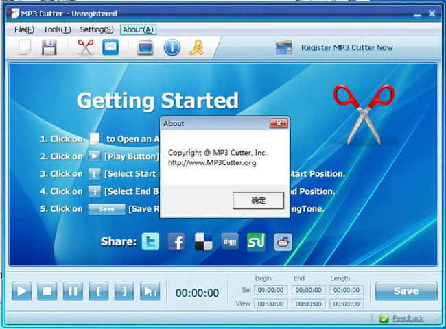Select the red scissors cut tool
Screen dimensions: 446x329
click(85, 47)
